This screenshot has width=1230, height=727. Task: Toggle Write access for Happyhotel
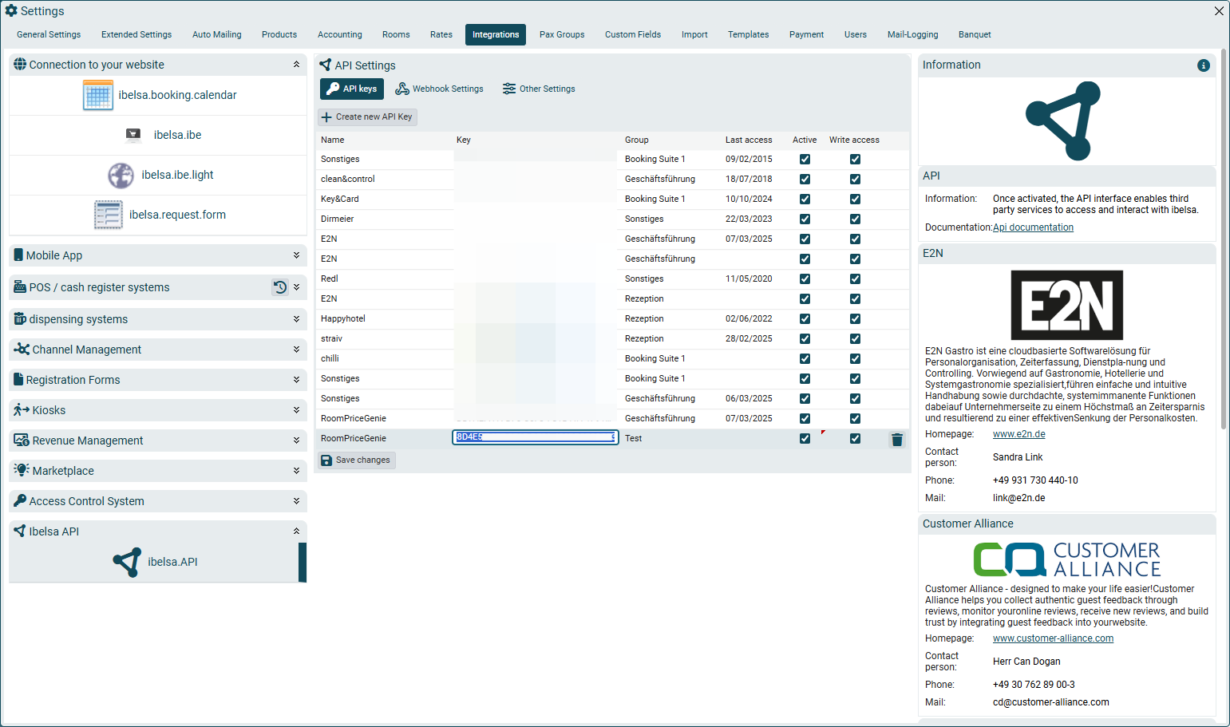point(855,319)
